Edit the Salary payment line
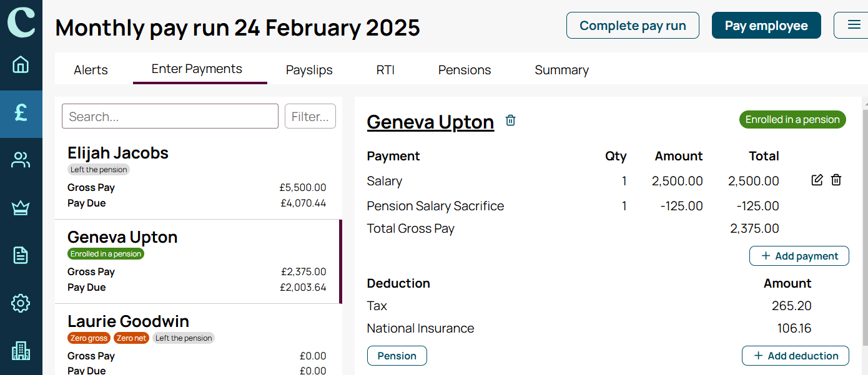The width and height of the screenshot is (868, 375). pyautogui.click(x=817, y=180)
